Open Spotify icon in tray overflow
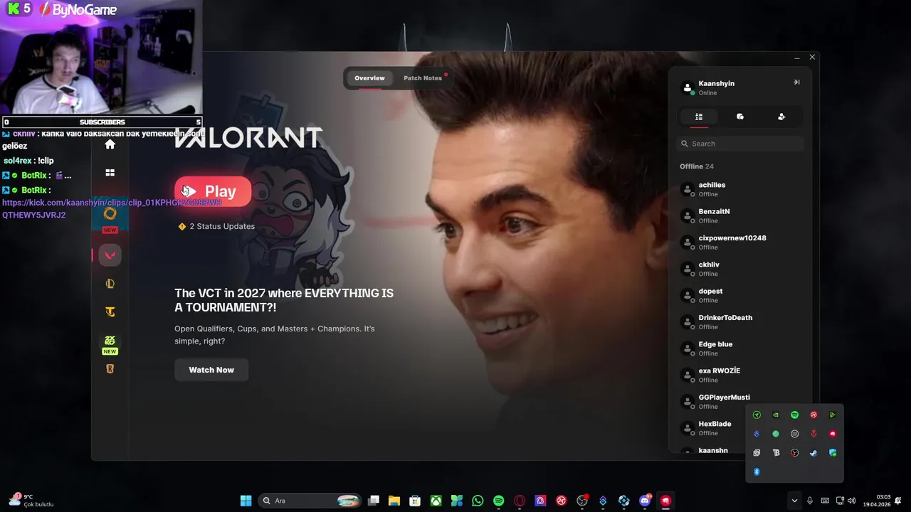Image resolution: width=911 pixels, height=512 pixels. [x=795, y=415]
